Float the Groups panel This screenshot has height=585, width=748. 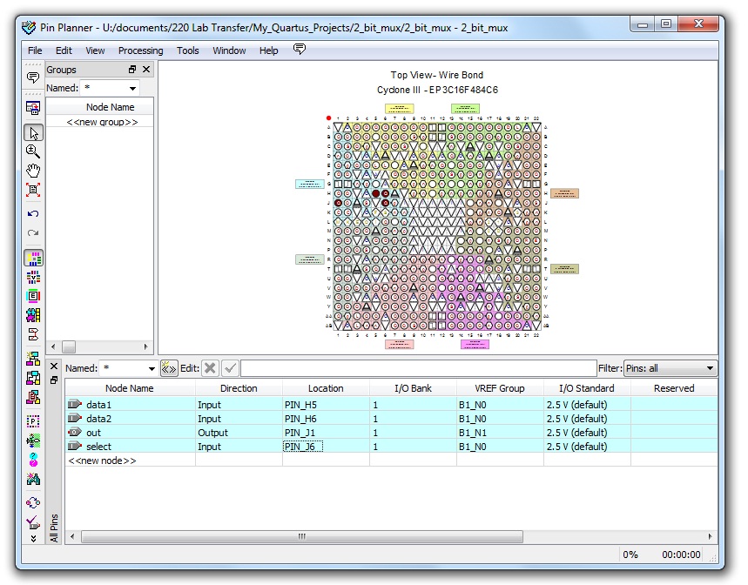tap(132, 69)
